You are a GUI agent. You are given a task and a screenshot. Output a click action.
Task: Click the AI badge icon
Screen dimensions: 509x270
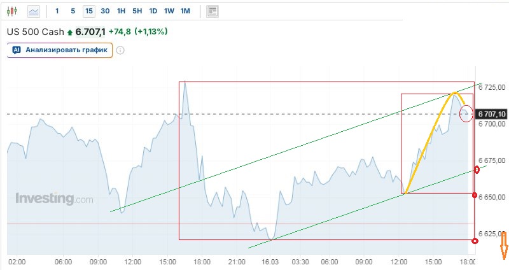[x=17, y=50]
